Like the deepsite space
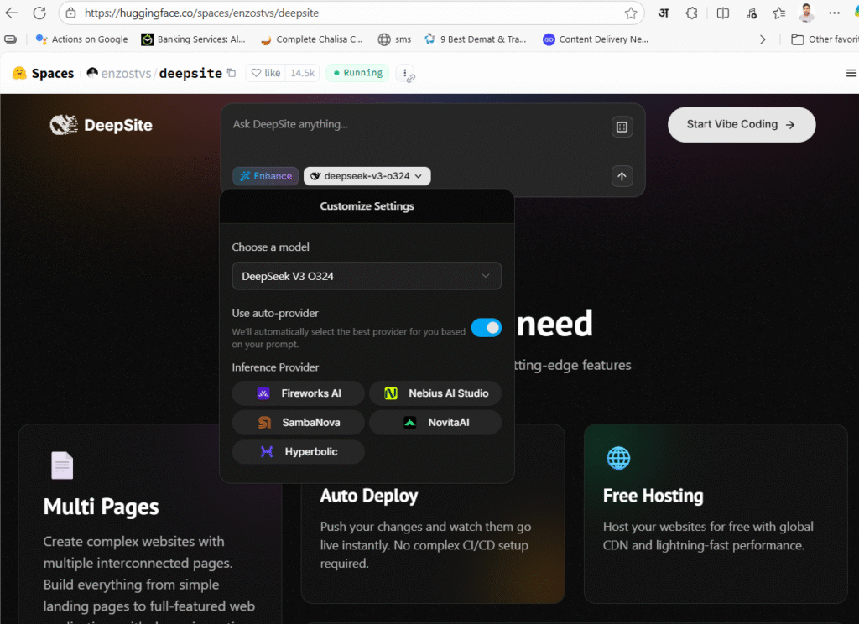 [x=265, y=74]
